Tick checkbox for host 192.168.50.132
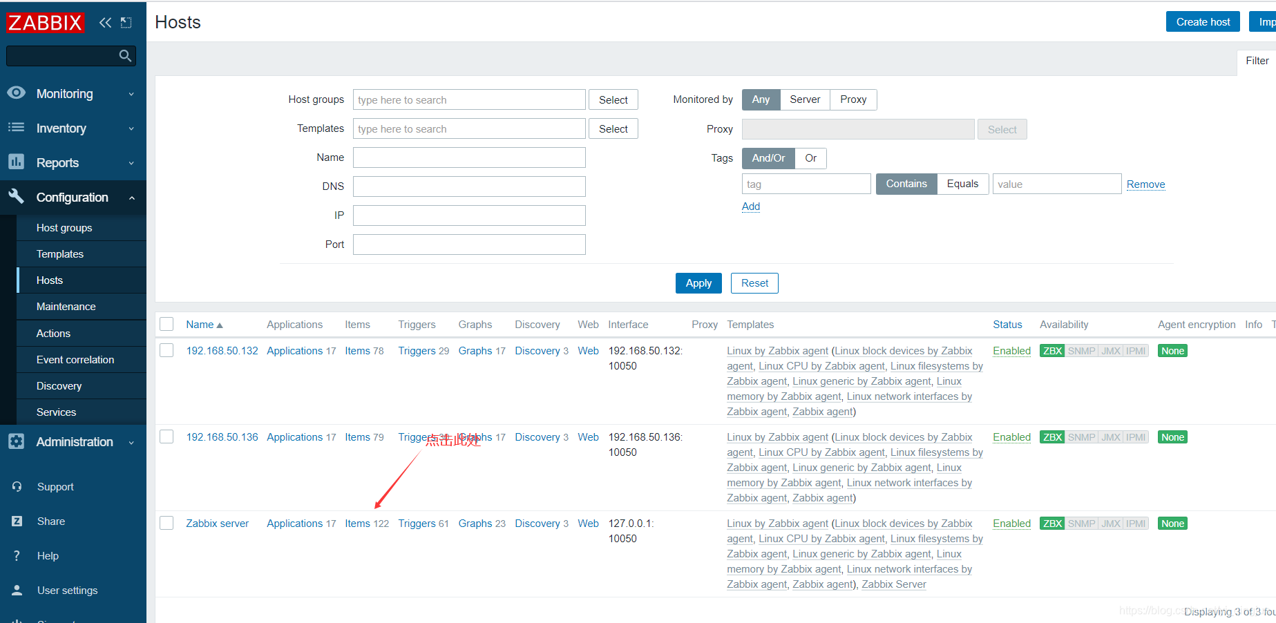Screen dimensions: 1276x623 (x=166, y=350)
